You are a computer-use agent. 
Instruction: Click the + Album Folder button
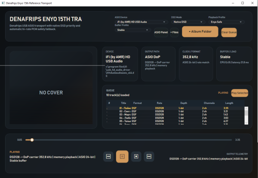point(200,31)
